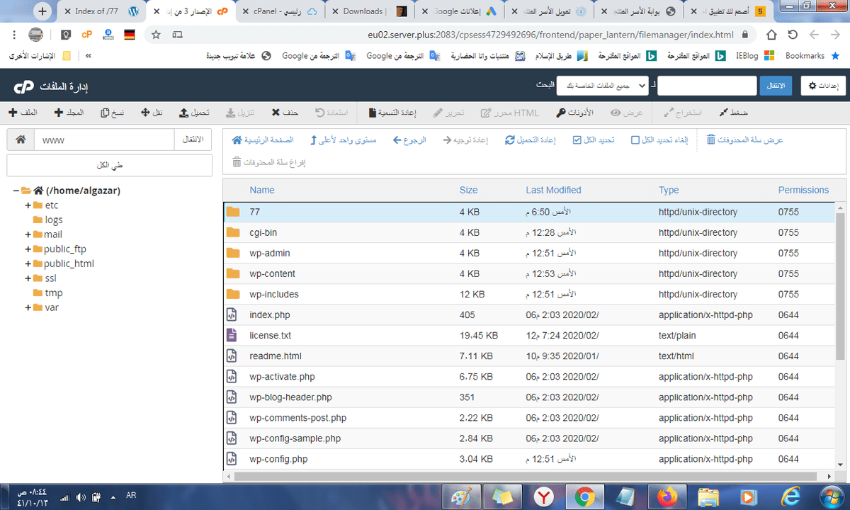Click the Settings (إعدادات) button
The image size is (850, 510).
[x=822, y=86]
